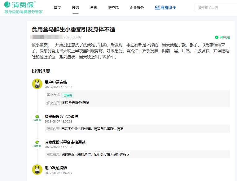The width and height of the screenshot is (237, 181).
Task: Click the 消费保 avatar beside 消费保投诉平台审核通过
Action: 37,144
